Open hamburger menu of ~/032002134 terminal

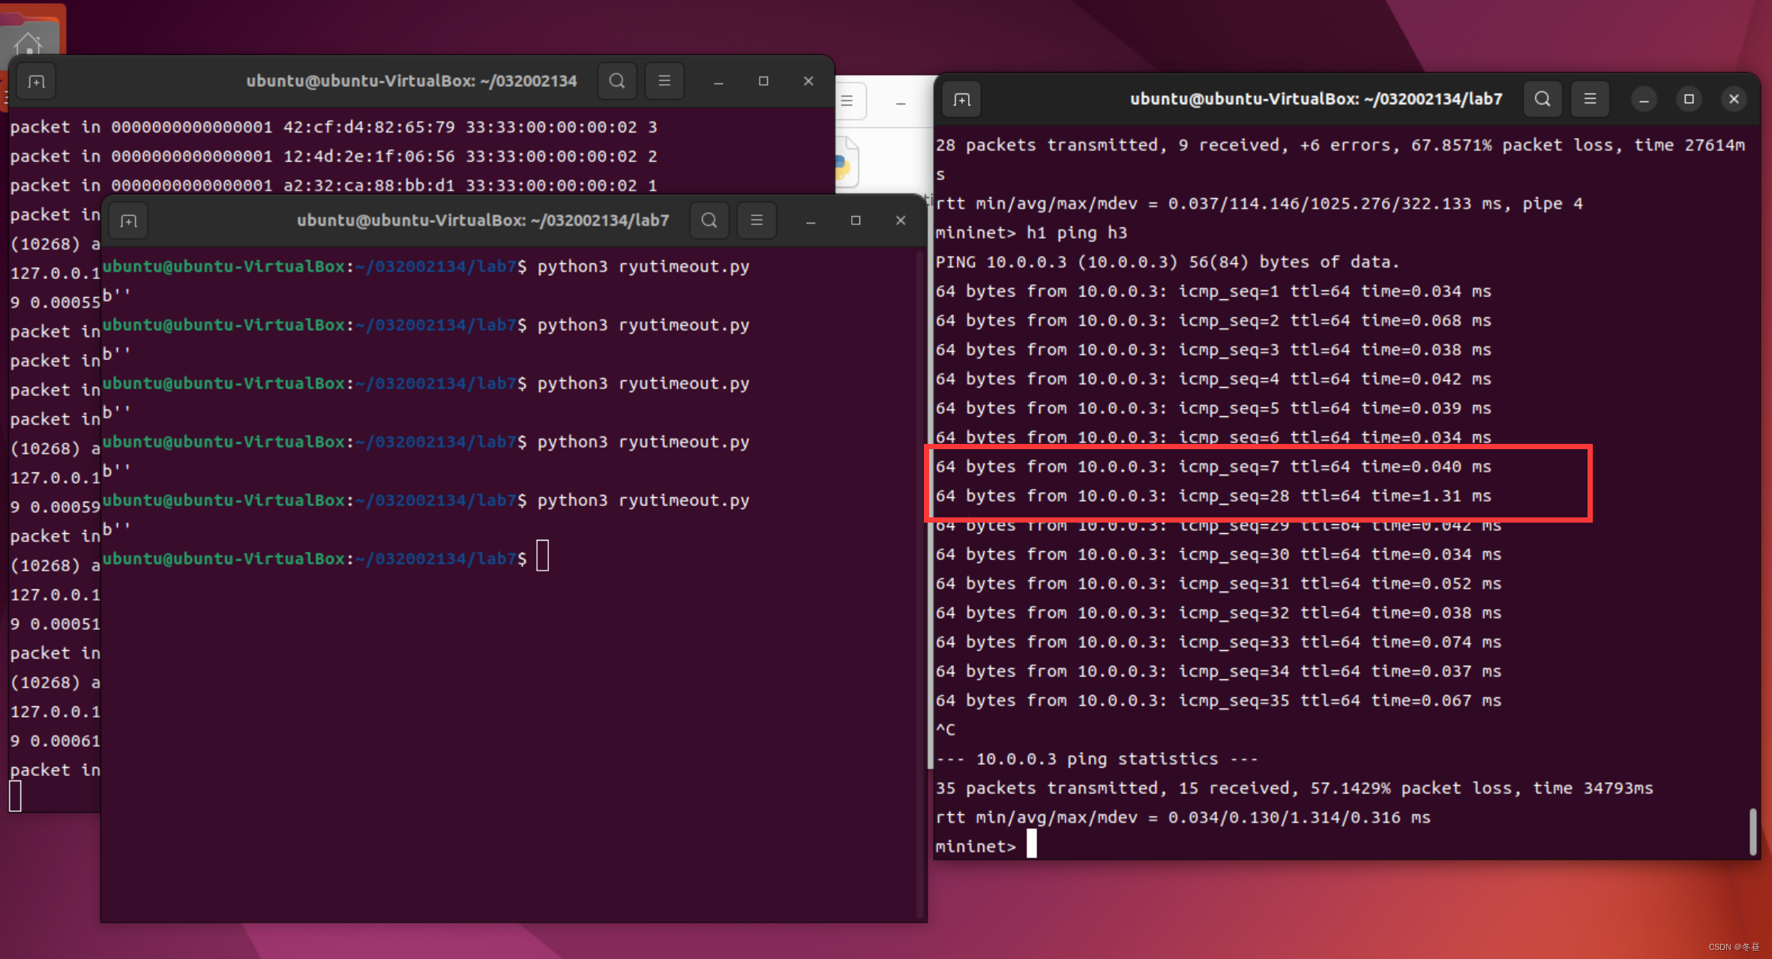[664, 81]
